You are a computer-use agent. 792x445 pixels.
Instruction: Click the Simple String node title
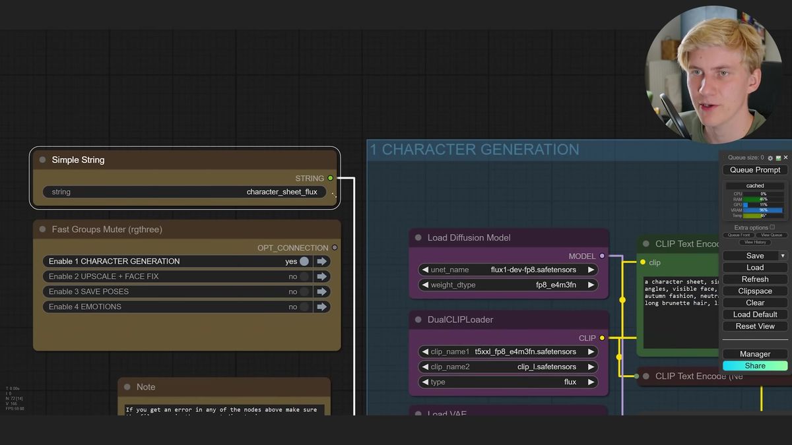[78, 160]
